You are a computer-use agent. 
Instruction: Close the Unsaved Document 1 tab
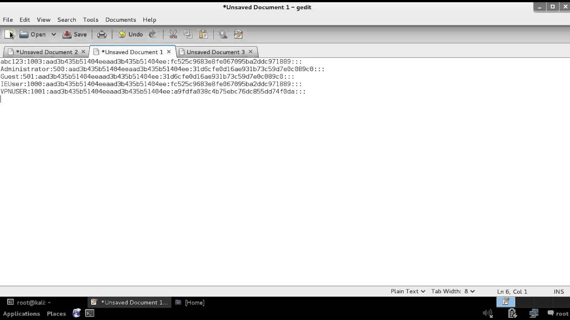(x=169, y=52)
